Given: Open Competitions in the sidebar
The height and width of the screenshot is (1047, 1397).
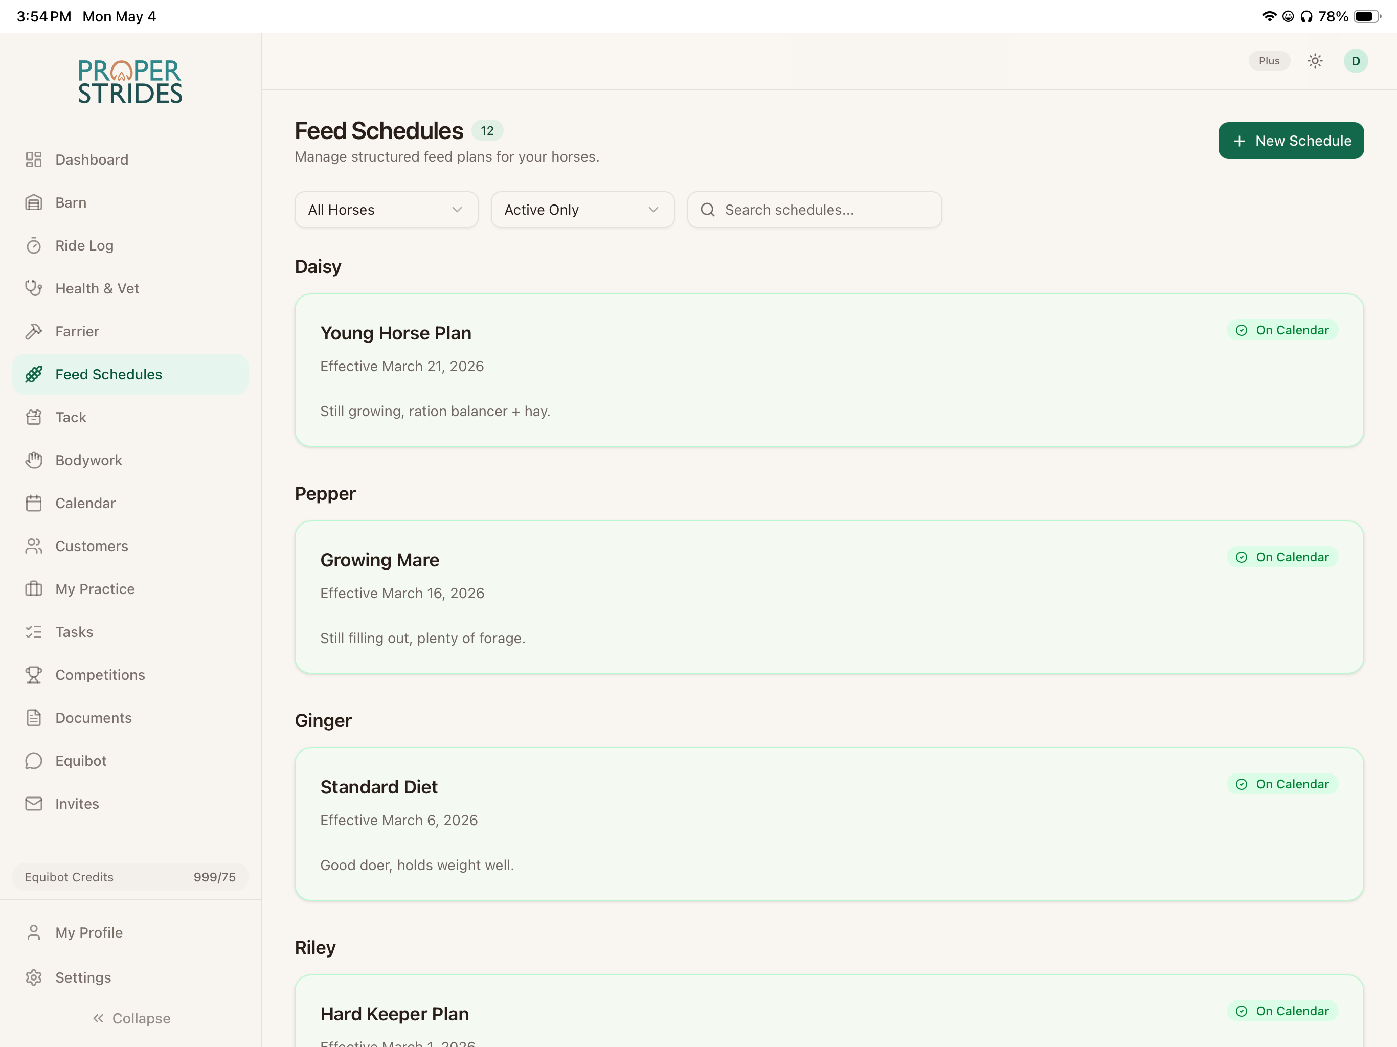Looking at the screenshot, I should coord(131,675).
